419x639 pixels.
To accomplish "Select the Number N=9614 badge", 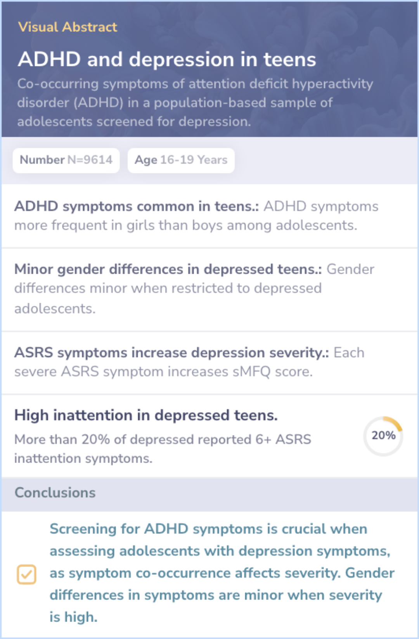I will (66, 160).
